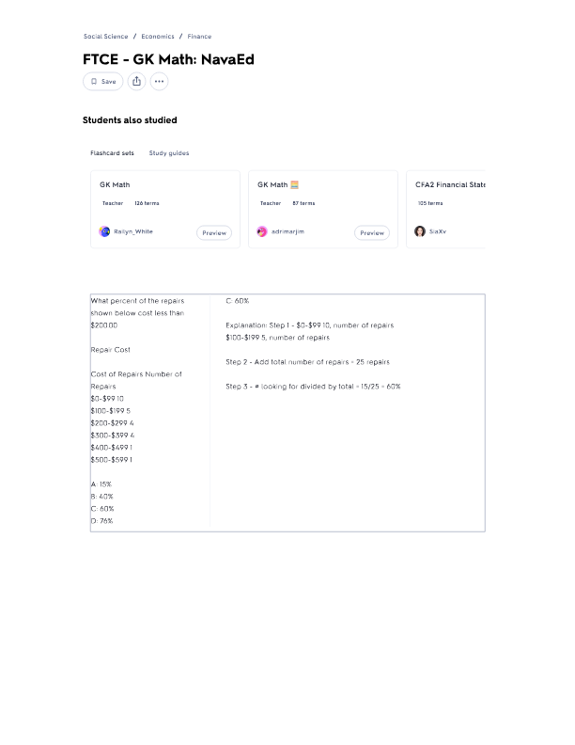Open the three-dot more options menu
The width and height of the screenshot is (575, 745).
point(160,81)
